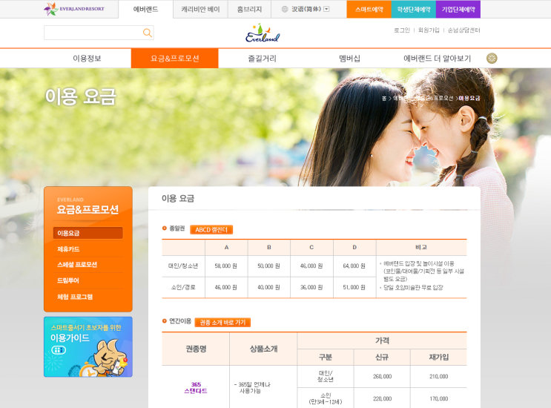The width and height of the screenshot is (551, 408).
Task: Open the 스마트예약 orange button
Action: (x=369, y=9)
